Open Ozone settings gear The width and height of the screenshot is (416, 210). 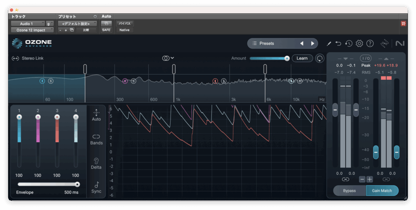pyautogui.click(x=359, y=43)
